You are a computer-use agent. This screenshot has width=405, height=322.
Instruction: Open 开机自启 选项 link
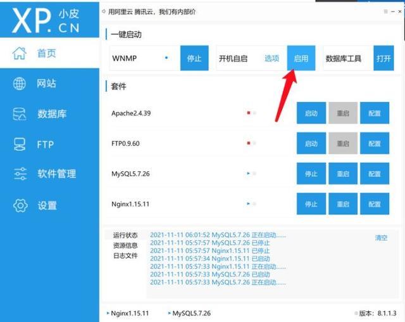click(x=271, y=58)
